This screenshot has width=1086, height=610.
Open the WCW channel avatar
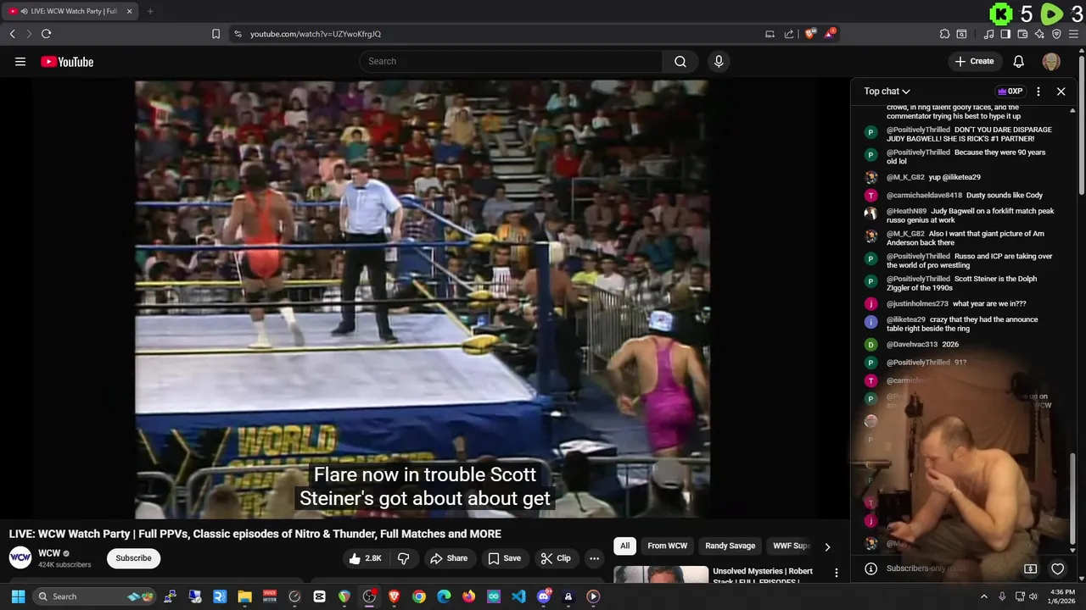click(20, 557)
